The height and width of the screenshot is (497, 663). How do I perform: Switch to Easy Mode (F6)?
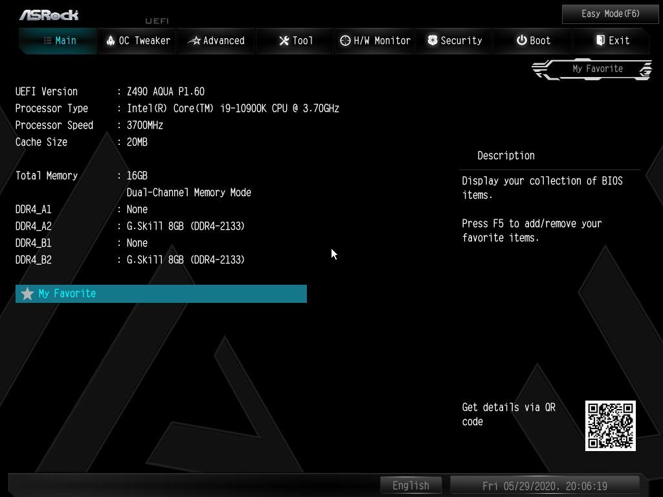(x=610, y=14)
